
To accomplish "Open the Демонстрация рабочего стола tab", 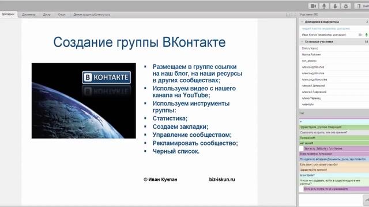I will coord(92,14).
